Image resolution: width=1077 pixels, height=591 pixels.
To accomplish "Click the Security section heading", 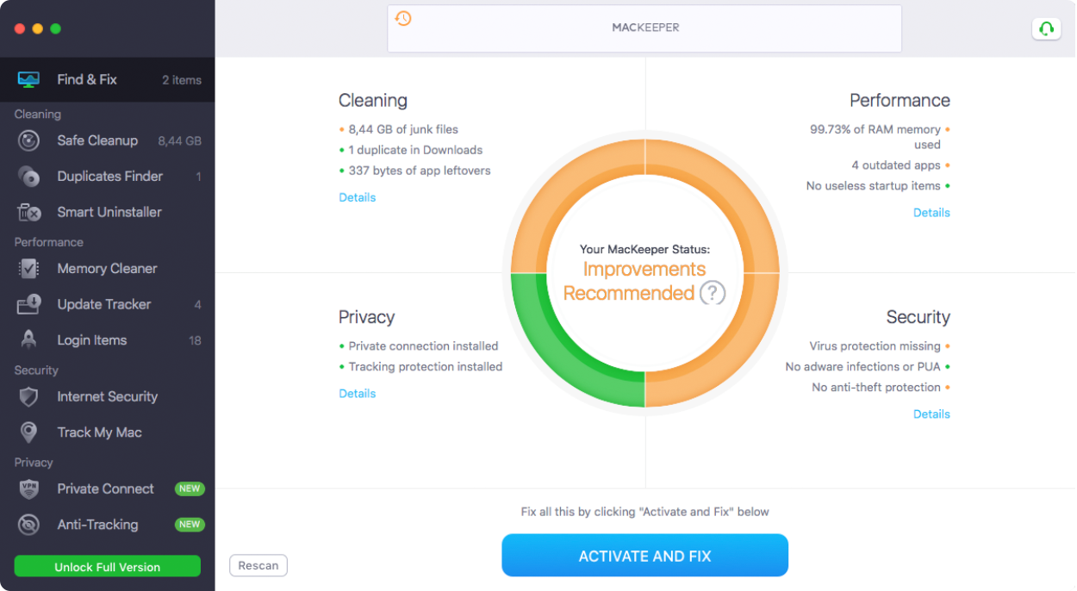I will 918,318.
